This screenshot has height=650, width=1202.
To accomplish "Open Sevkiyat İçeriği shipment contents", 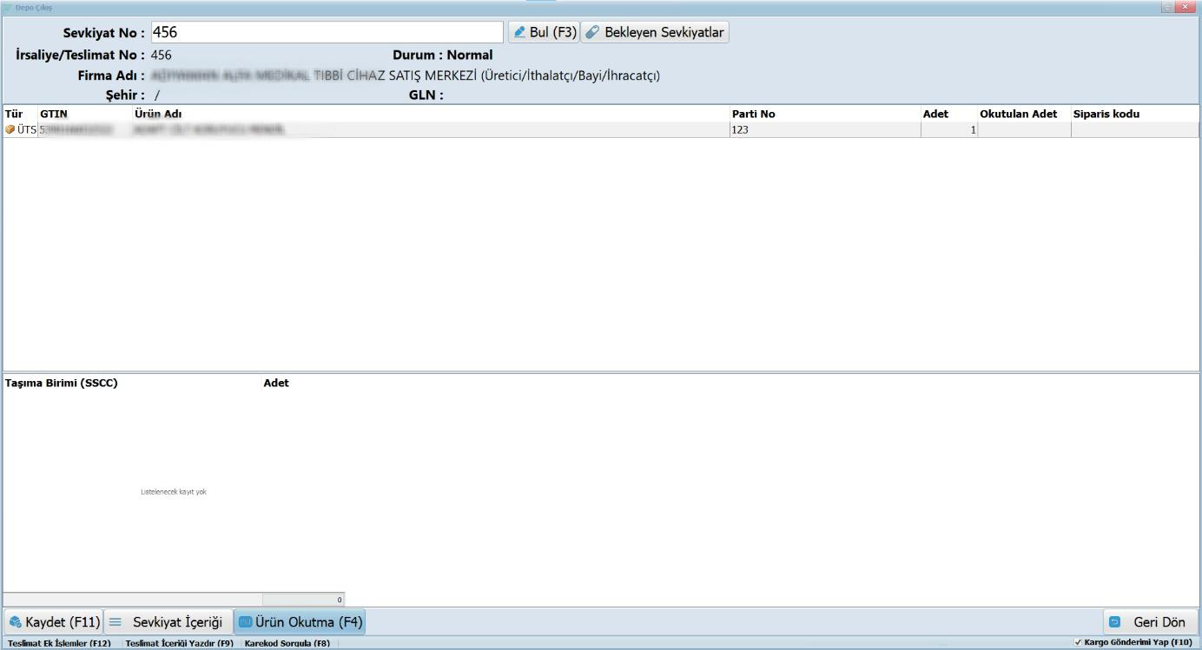I will [168, 621].
